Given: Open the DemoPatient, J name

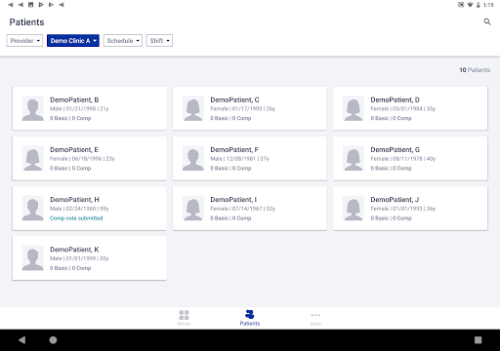Looking at the screenshot, I should click(395, 200).
